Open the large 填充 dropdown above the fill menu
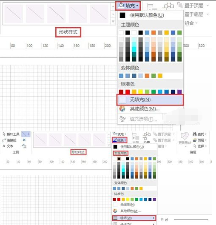216x225 pixels. [x=128, y=6]
